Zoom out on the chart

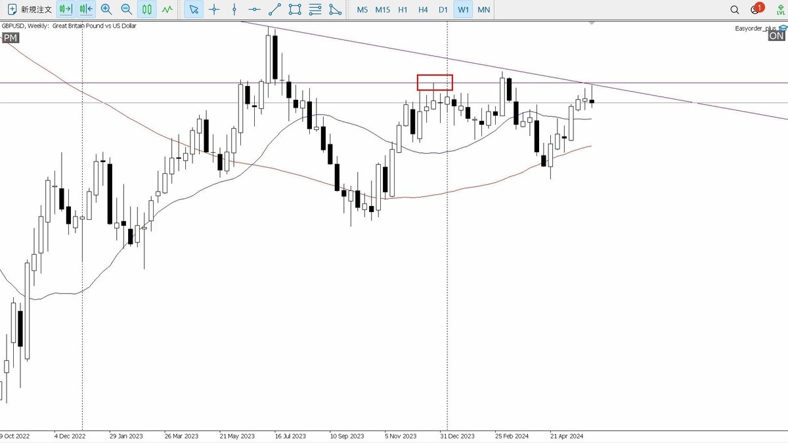127,10
